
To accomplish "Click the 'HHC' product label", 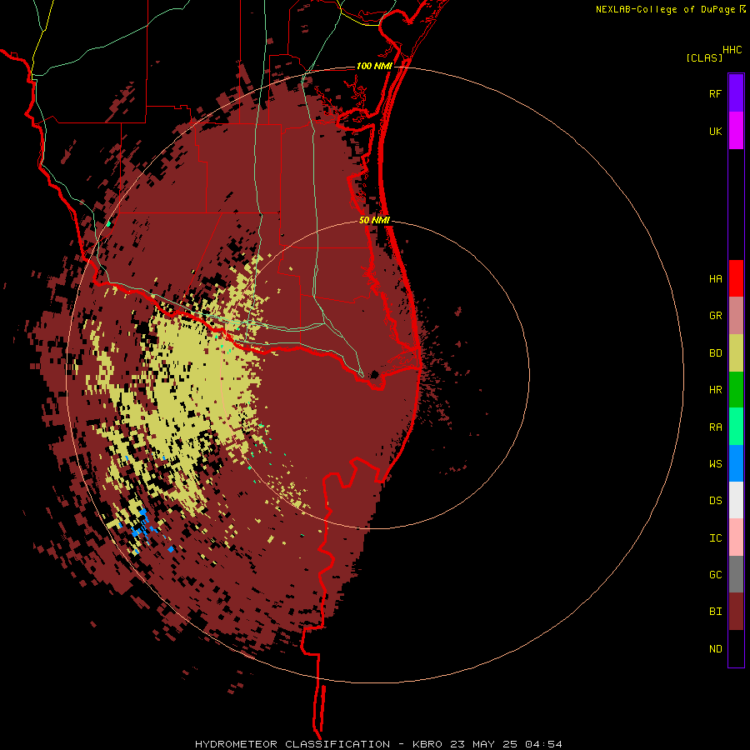I will [732, 50].
